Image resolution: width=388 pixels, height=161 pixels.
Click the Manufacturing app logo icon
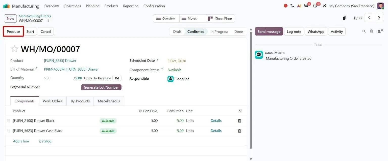tap(7, 6)
